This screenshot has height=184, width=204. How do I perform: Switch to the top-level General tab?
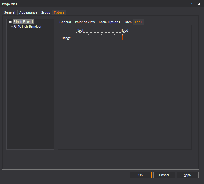click(x=10, y=12)
